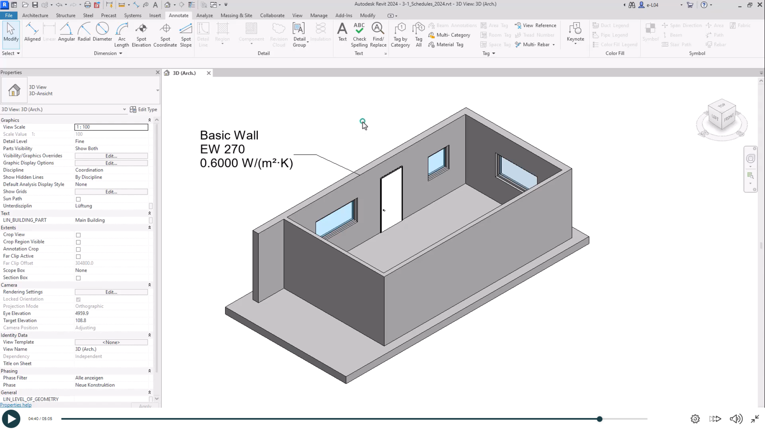The height and width of the screenshot is (430, 765).
Task: Expand the 3D View selector dropdown
Action: tap(124, 110)
